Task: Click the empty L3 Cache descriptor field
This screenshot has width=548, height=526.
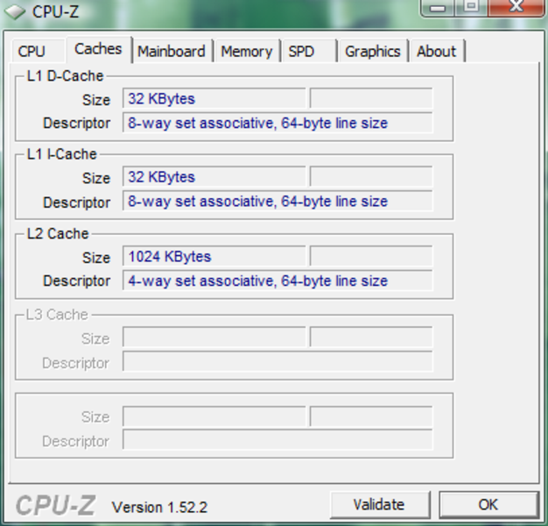Action: point(278,362)
